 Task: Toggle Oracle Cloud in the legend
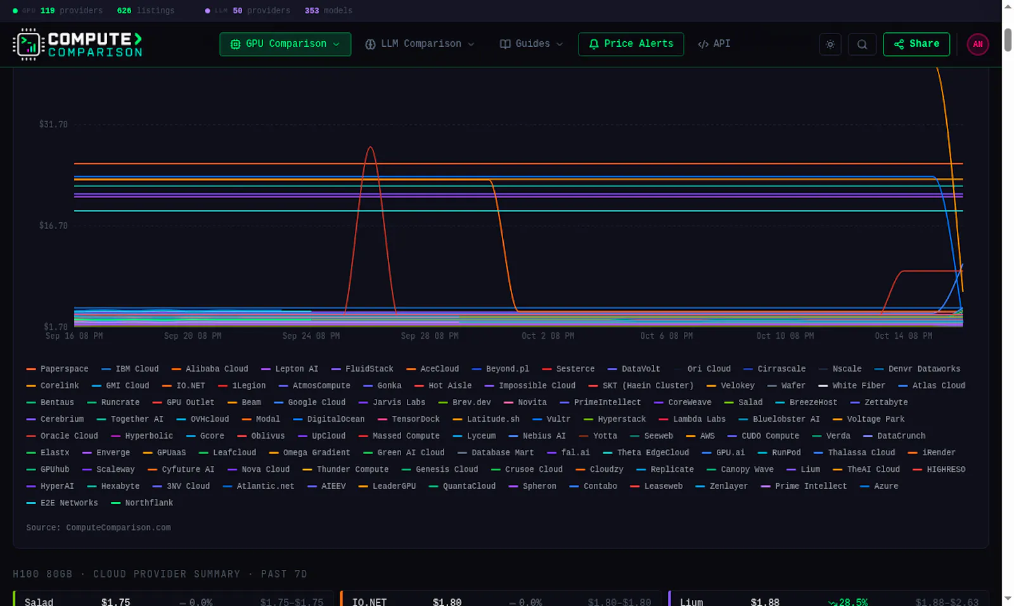(x=62, y=436)
